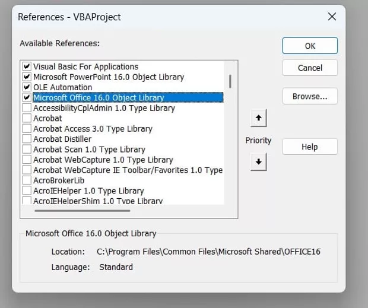Uncheck the OLE Automation checkbox
Viewport: 368px width, 308px height.
click(27, 87)
